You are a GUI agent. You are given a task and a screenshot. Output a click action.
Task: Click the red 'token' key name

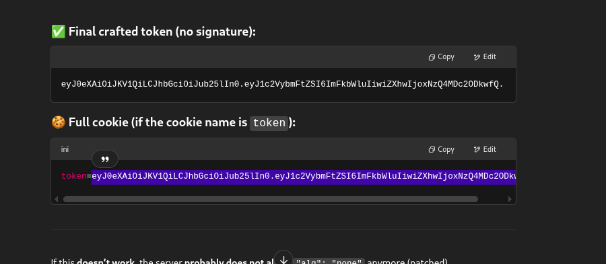(x=74, y=177)
